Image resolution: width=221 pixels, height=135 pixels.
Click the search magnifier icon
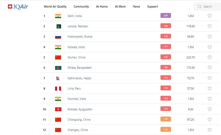click(200, 6)
